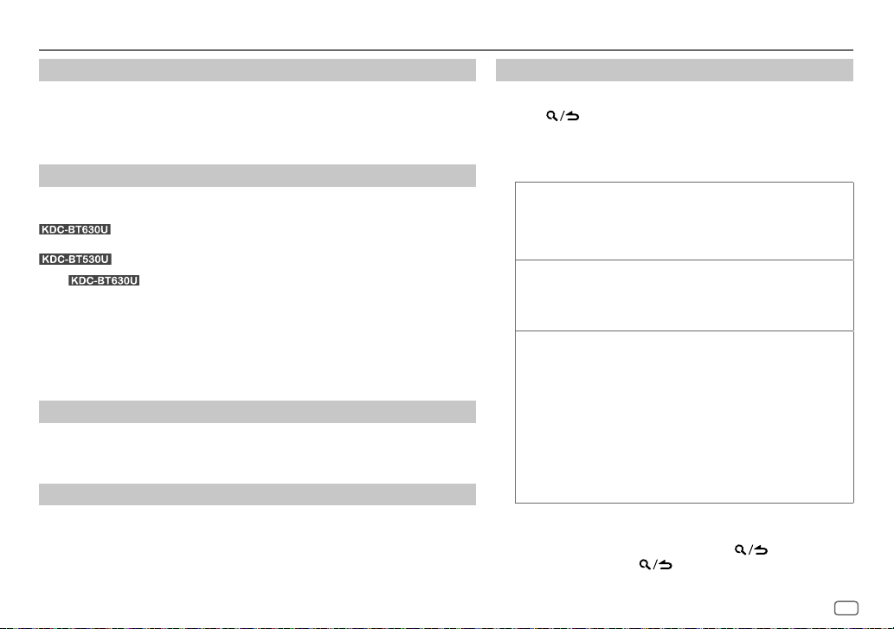Image resolution: width=894 pixels, height=629 pixels.
Task: Select the middle row of the bordered table
Action: pyautogui.click(x=685, y=295)
